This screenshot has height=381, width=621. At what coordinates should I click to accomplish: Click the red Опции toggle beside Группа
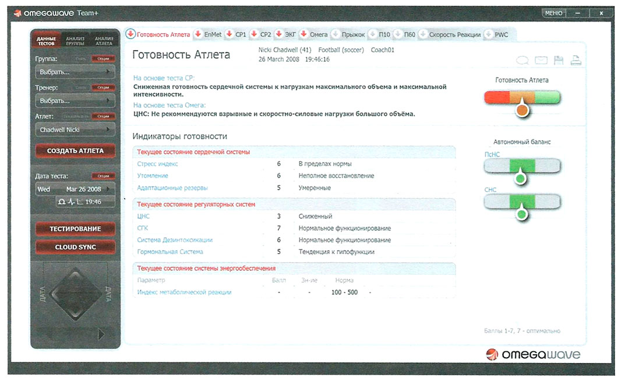coord(103,59)
